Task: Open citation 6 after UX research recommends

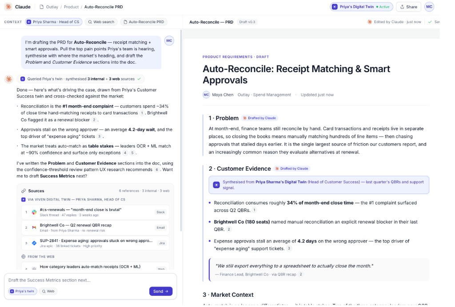Action: coord(157,170)
